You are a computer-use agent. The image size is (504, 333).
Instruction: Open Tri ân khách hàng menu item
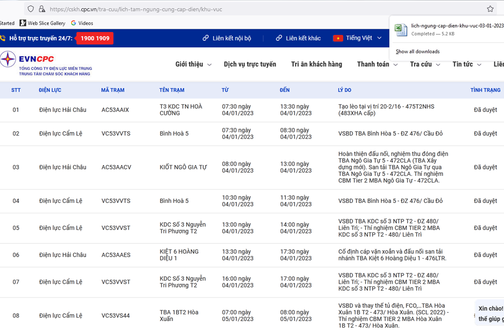[x=316, y=65]
